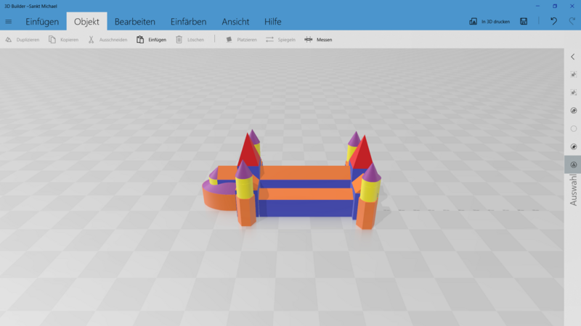This screenshot has width=581, height=326.
Task: Select the Ausschneiden scissors tool
Action: click(x=92, y=40)
